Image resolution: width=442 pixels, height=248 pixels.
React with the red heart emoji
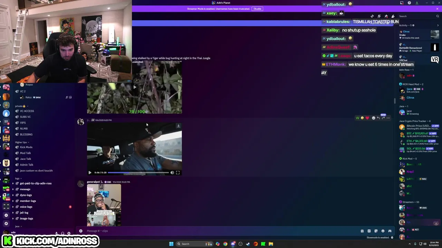[367, 118]
